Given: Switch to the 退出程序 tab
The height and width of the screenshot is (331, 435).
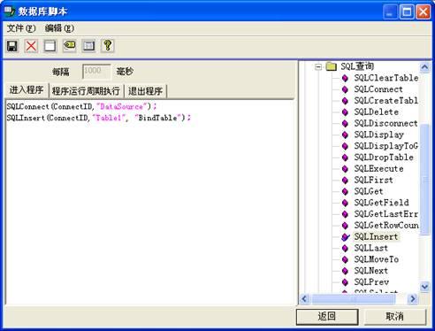Looking at the screenshot, I should pos(146,91).
